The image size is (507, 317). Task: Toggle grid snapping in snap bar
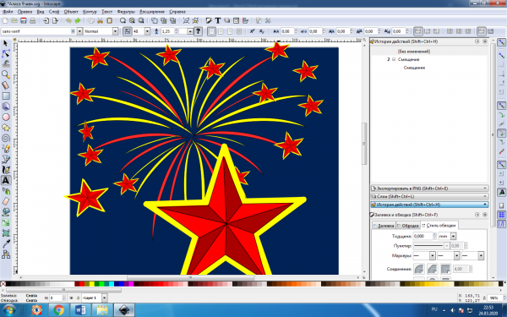501,215
